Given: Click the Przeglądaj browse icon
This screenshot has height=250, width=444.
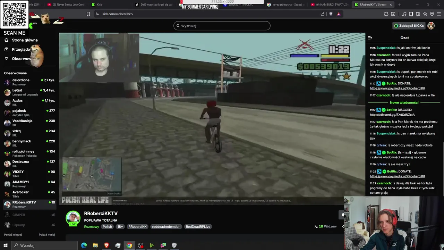Looking at the screenshot, I should pyautogui.click(x=6, y=49).
